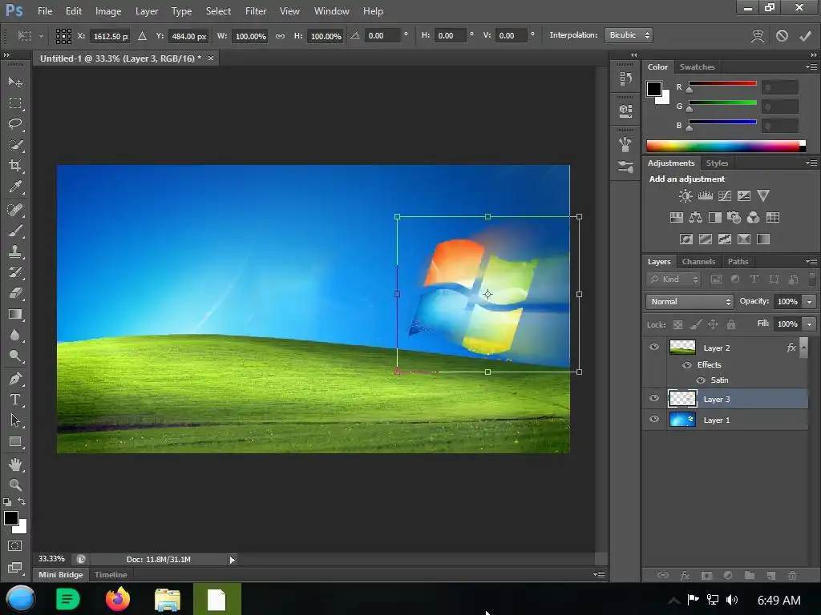Switch to the Swatches tab
This screenshot has width=821, height=615.
(697, 67)
